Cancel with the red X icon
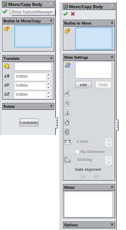 (x=73, y=14)
